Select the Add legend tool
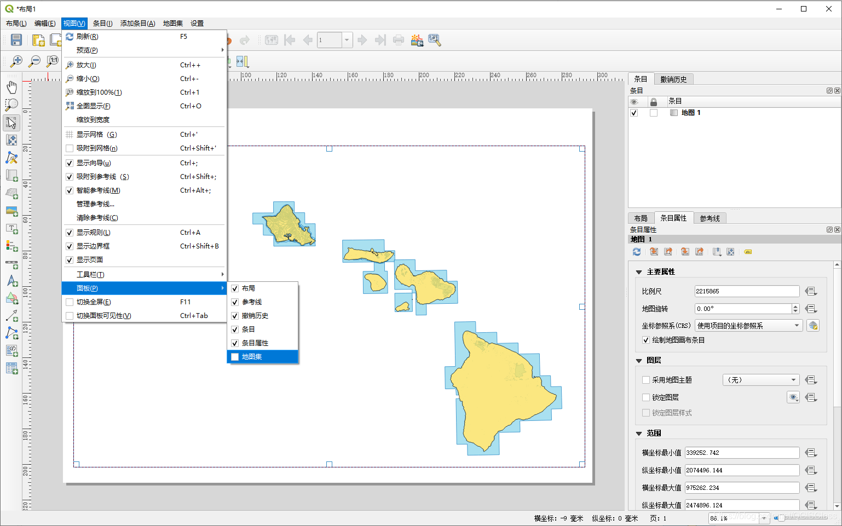This screenshot has width=842, height=526. (11, 246)
